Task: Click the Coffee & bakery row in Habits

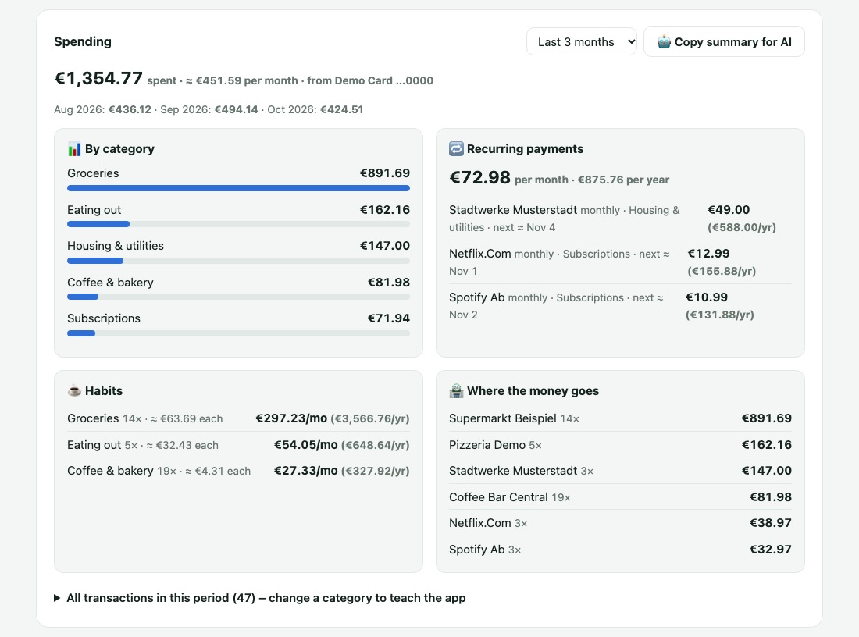Action: [x=238, y=471]
